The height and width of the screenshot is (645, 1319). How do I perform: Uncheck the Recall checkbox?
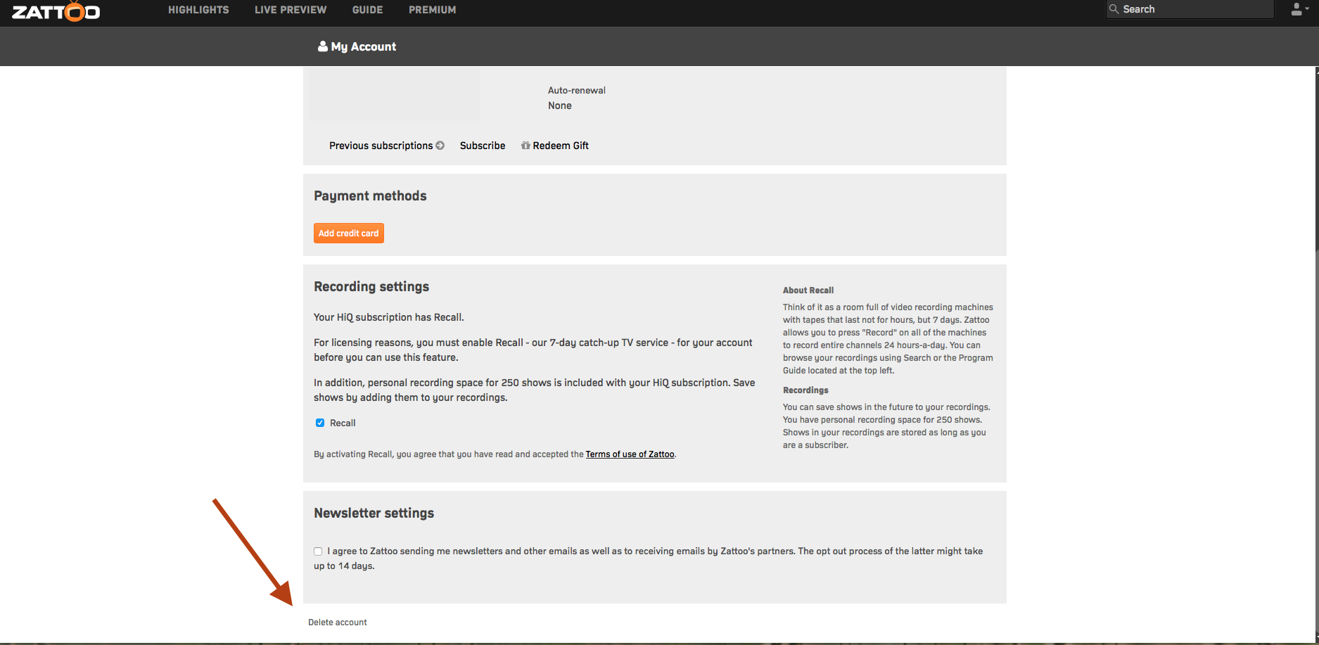pos(320,423)
